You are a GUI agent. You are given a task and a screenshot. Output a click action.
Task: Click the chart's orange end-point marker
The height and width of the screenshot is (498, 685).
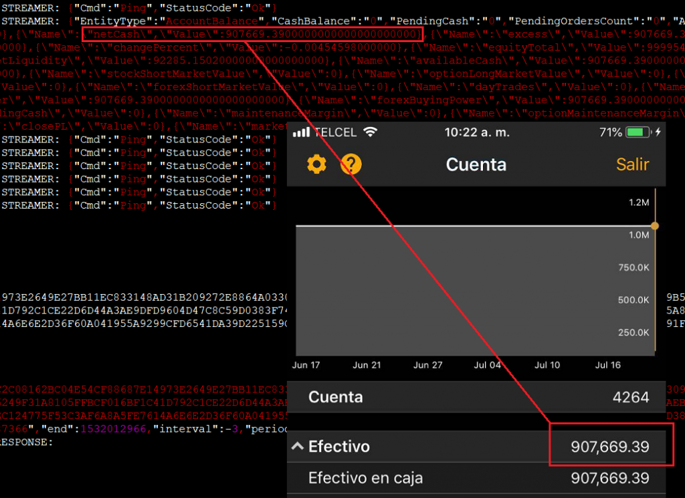pos(654,226)
